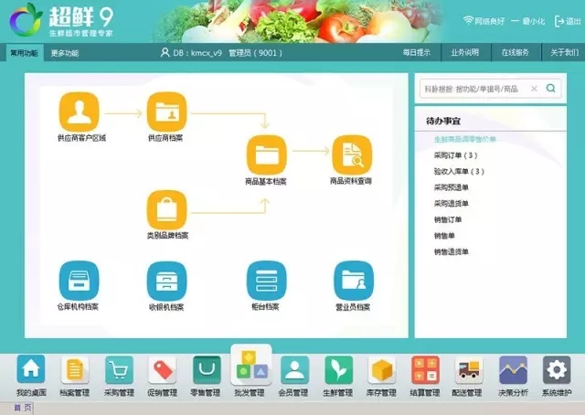Open 在线服务 menu
Screen dimensions: 585x415
[515, 53]
